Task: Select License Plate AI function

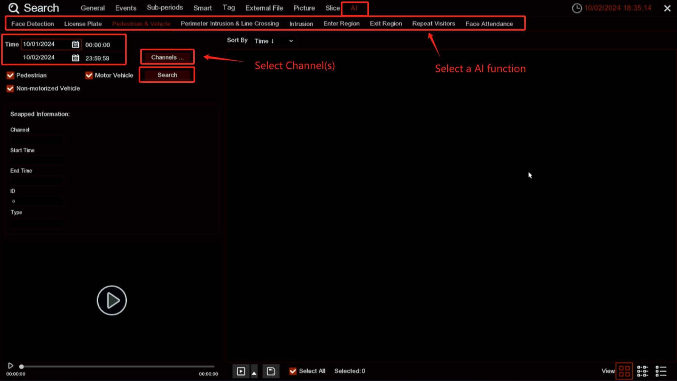Action: click(83, 24)
